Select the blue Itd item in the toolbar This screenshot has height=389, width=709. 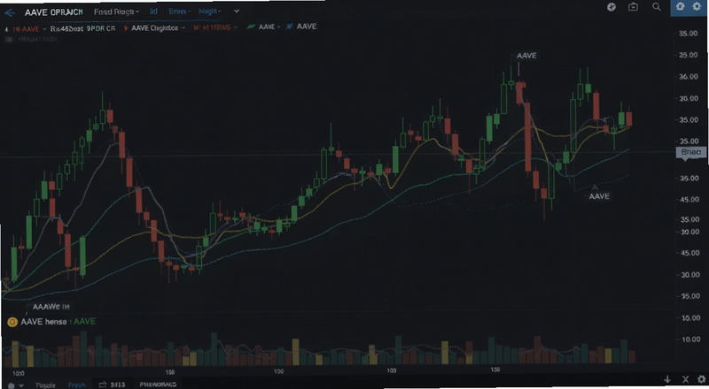coord(153,11)
